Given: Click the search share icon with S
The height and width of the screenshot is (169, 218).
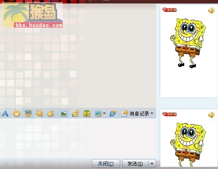Looking at the screenshot, I should click(x=113, y=113).
